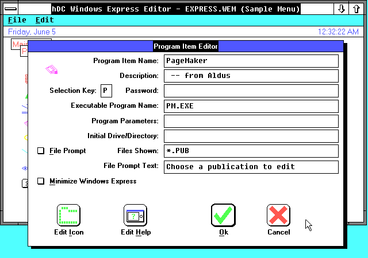This screenshot has height=258, width=368.
Task: Click the Program Item Name field
Action: (x=251, y=61)
